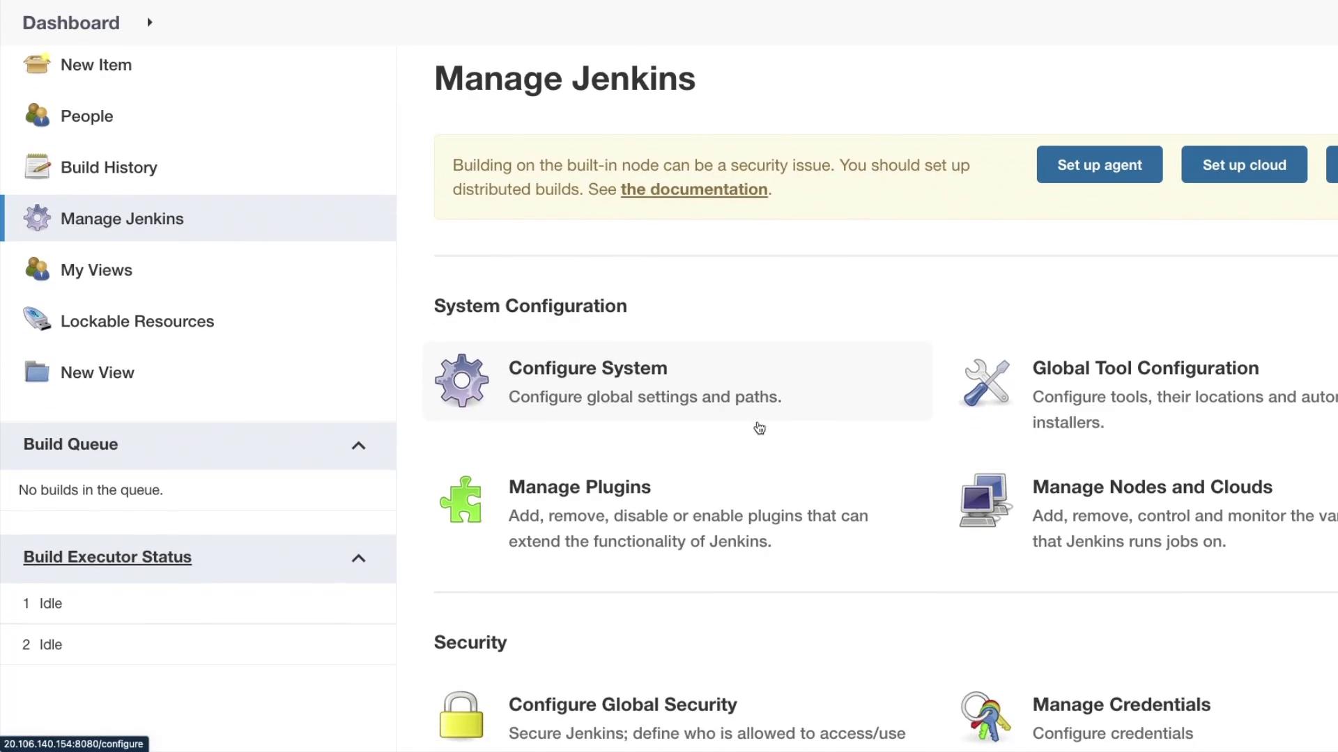The height and width of the screenshot is (752, 1338).
Task: Click the Global Tool Configuration wrench icon
Action: click(985, 382)
